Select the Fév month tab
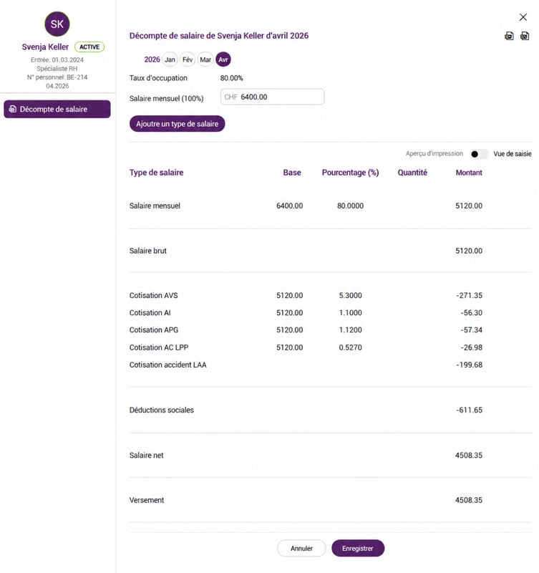This screenshot has height=573, width=539. click(x=188, y=59)
